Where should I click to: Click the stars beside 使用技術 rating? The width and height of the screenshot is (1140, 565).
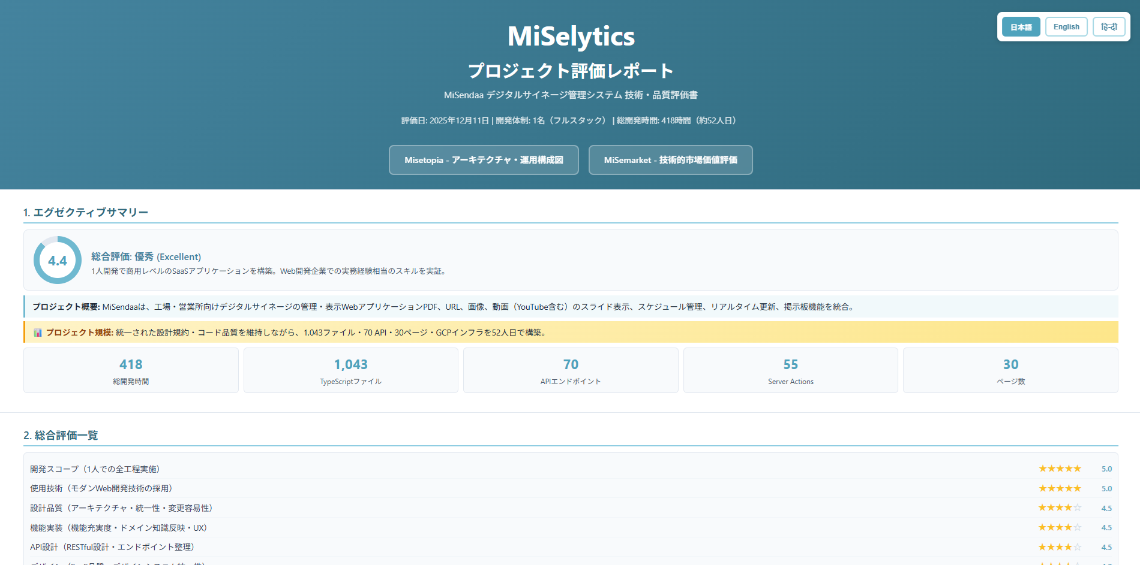[1060, 488]
